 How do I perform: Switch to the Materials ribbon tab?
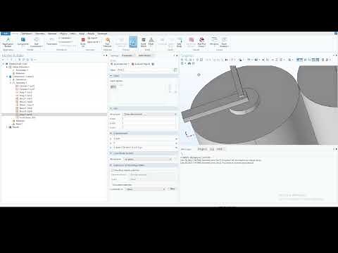pyautogui.click(x=52, y=34)
